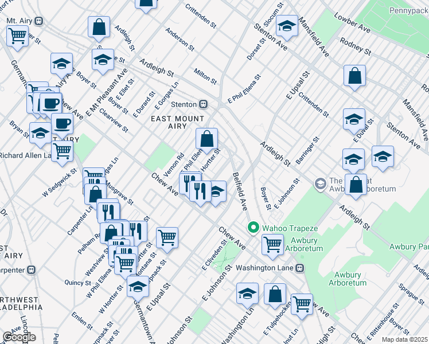Click the Mt. Airy station name label

point(19,21)
